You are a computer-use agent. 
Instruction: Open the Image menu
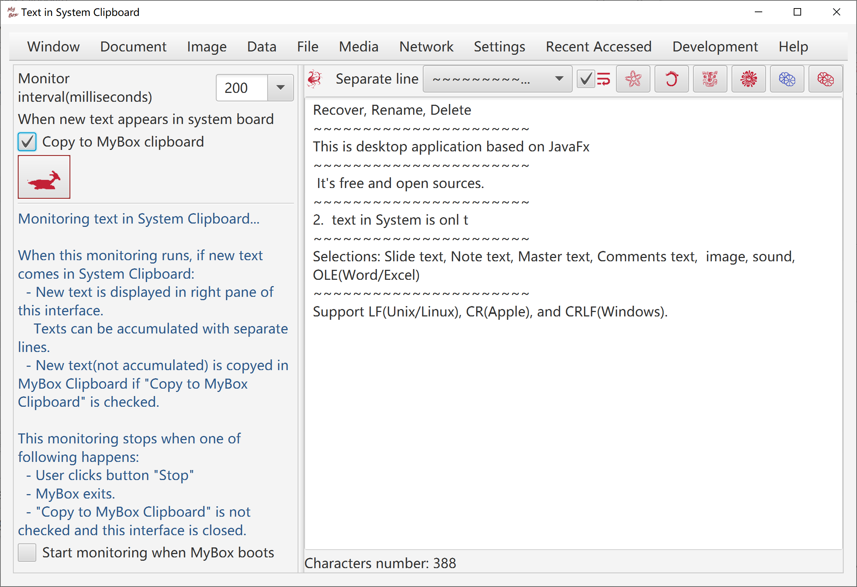point(207,47)
